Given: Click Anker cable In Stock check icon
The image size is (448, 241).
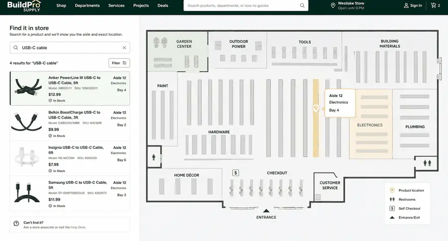Looking at the screenshot, I should 50,101.
